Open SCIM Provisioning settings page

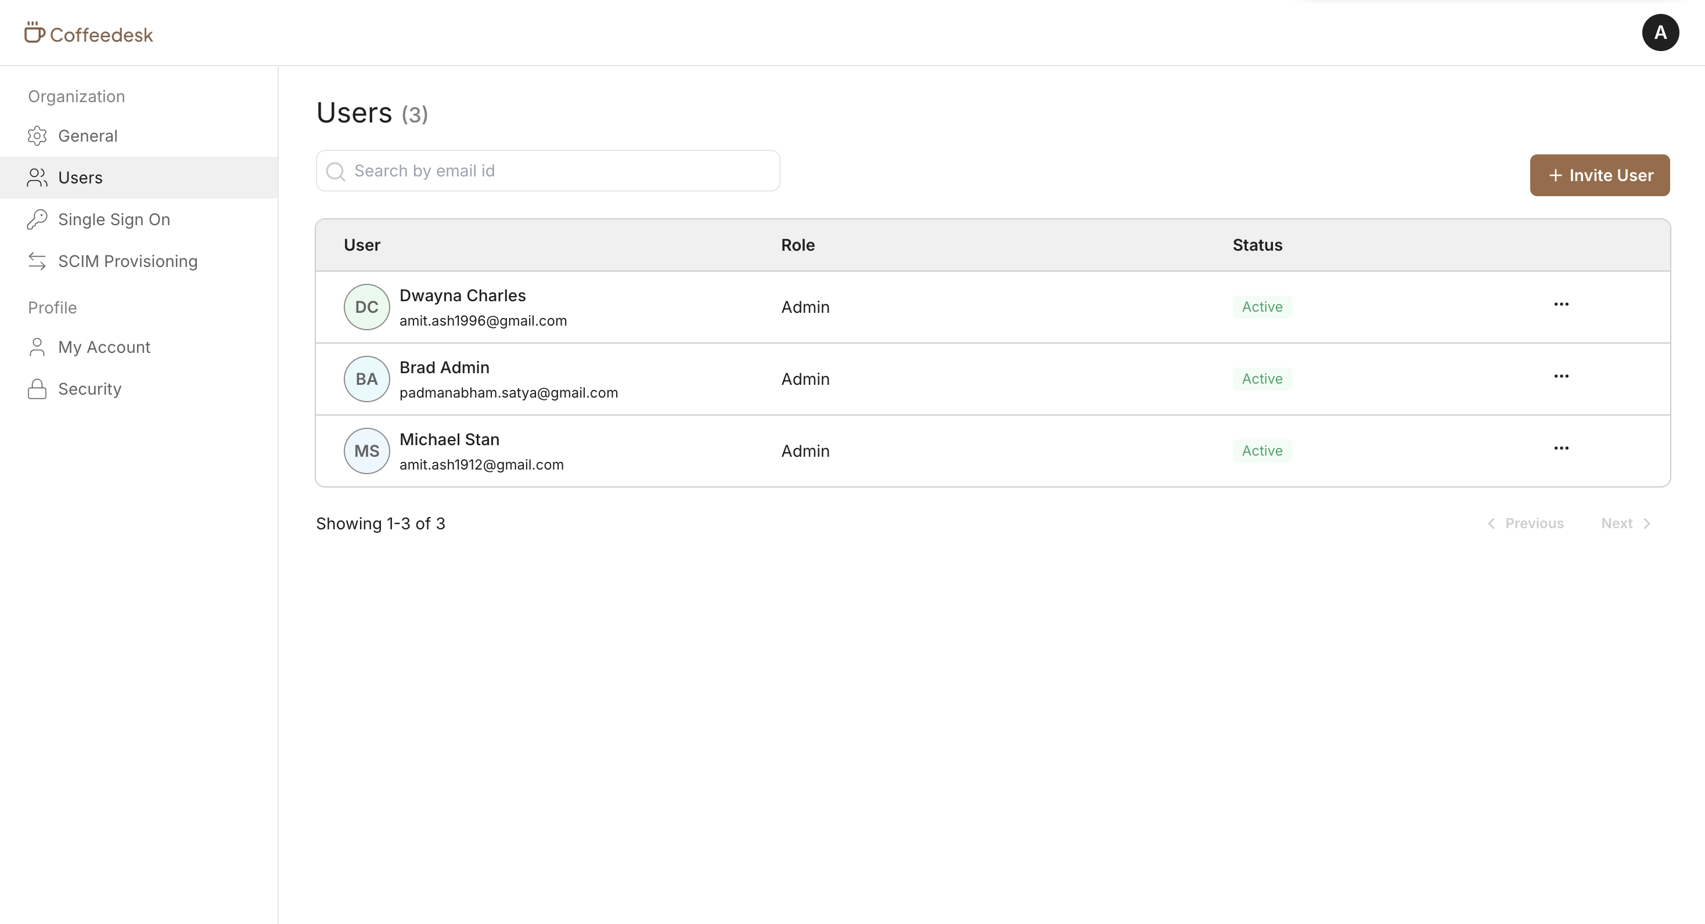128,261
